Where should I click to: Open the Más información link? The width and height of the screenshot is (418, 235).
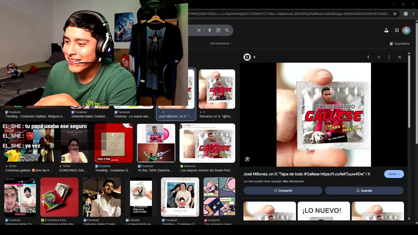pos(293,181)
